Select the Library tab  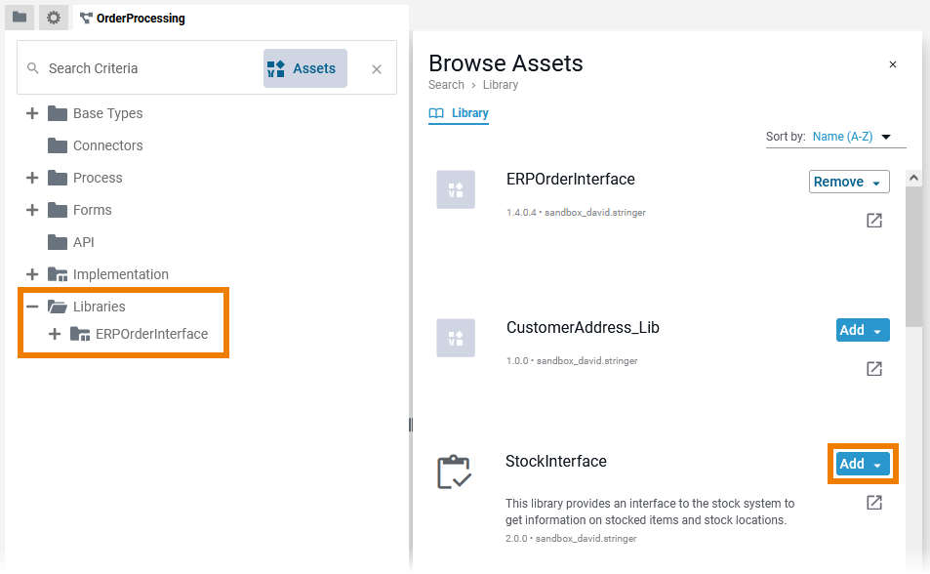tap(460, 113)
